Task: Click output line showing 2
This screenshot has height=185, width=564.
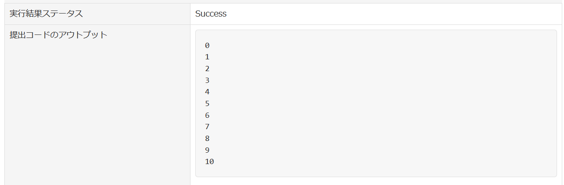Action: point(207,69)
